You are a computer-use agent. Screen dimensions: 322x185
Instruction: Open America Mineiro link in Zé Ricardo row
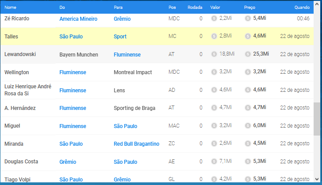[x=78, y=19]
